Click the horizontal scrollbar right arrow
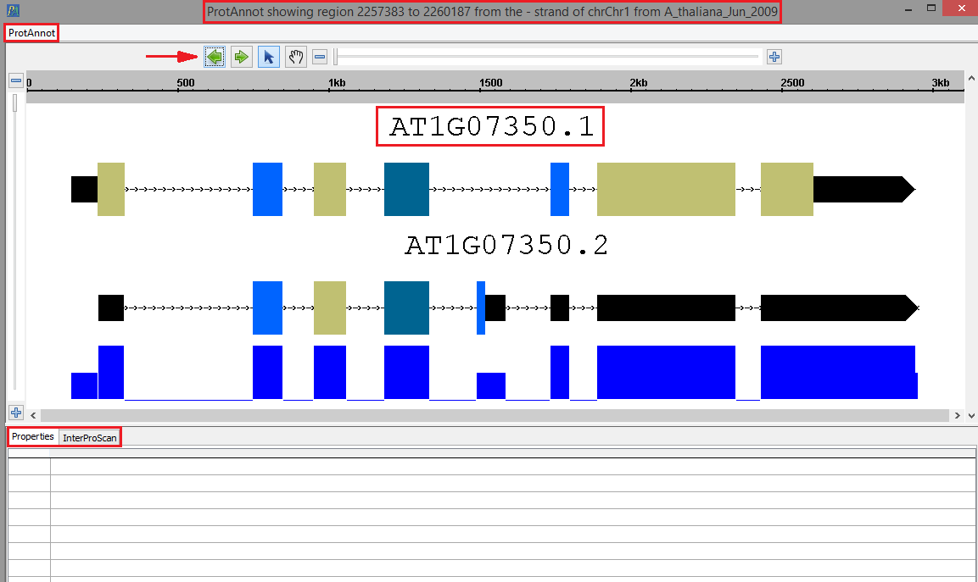 (x=957, y=415)
